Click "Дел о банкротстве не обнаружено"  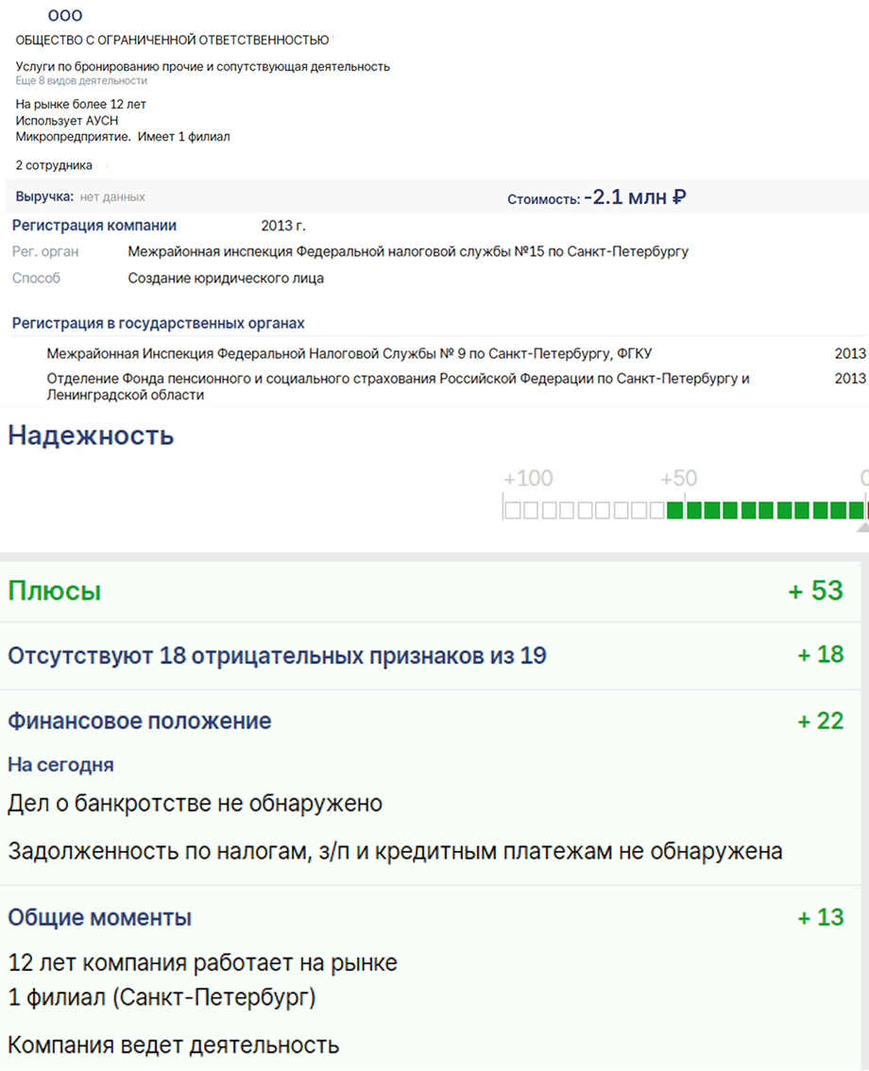tap(196, 803)
